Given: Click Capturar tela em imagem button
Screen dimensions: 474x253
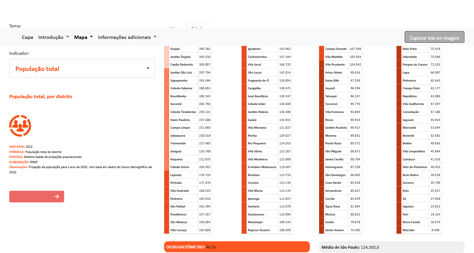Looking at the screenshot, I should pyautogui.click(x=434, y=37).
